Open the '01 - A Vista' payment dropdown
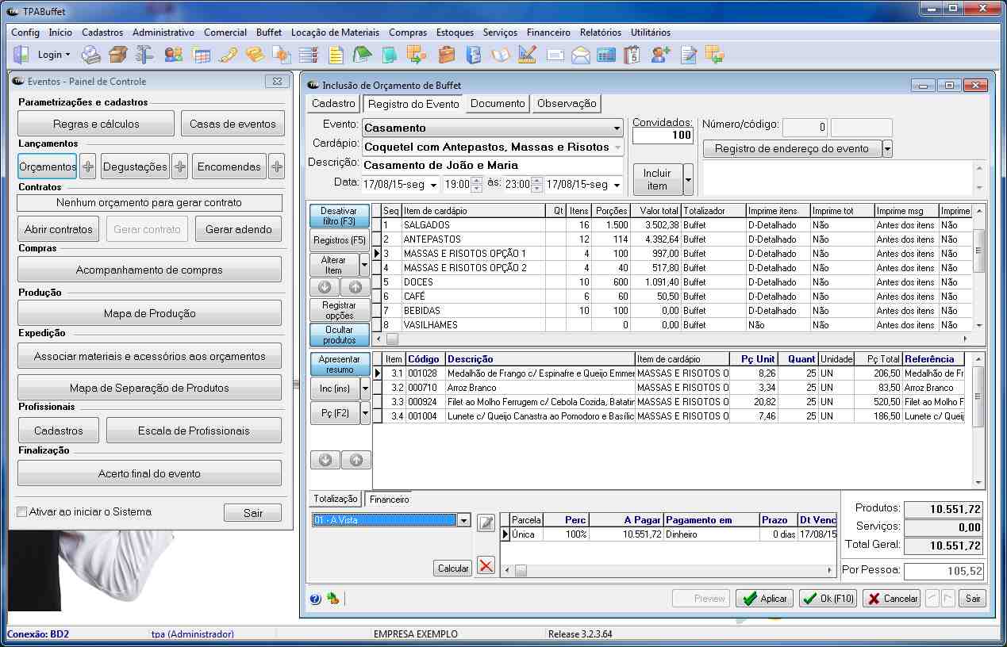 (x=464, y=520)
